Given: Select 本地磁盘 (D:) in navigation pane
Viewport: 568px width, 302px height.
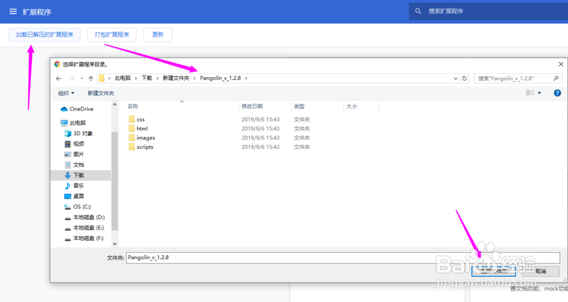Looking at the screenshot, I should (85, 217).
